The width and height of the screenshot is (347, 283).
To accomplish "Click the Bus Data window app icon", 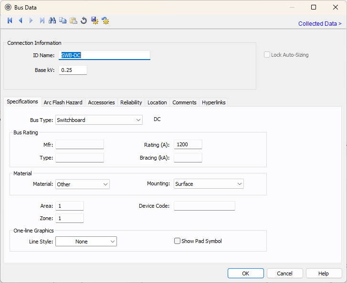I will pos(8,7).
